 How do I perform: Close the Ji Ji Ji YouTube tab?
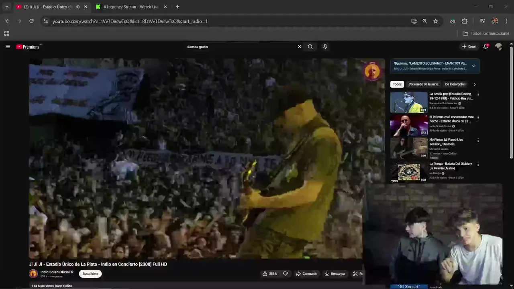coord(86,7)
